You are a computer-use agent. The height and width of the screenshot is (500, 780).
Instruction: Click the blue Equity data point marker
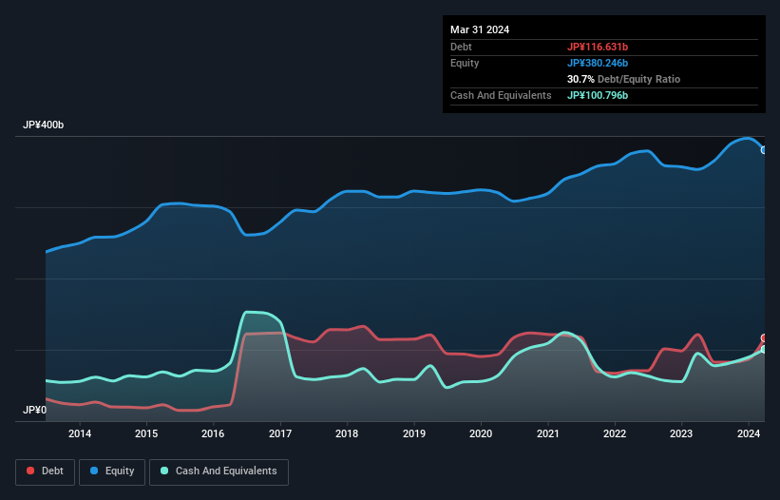pyautogui.click(x=764, y=150)
